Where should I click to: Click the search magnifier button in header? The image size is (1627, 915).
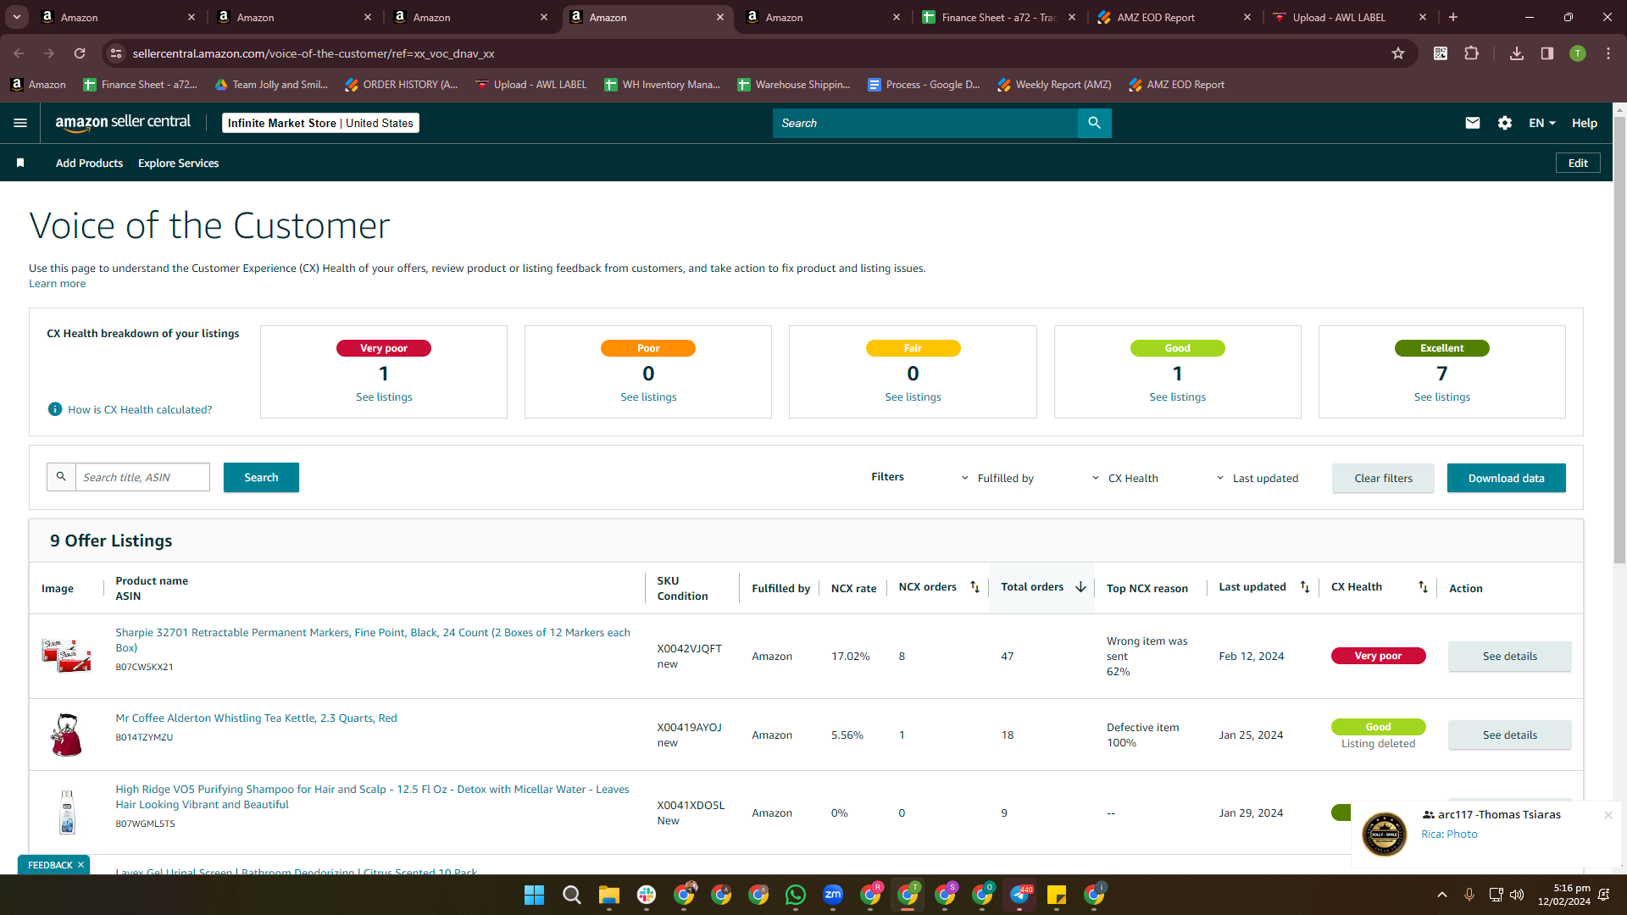click(1094, 123)
